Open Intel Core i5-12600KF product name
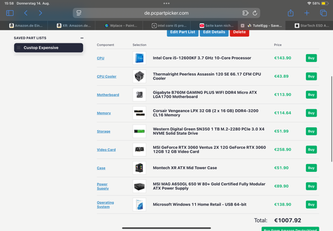 pyautogui.click(x=202, y=58)
